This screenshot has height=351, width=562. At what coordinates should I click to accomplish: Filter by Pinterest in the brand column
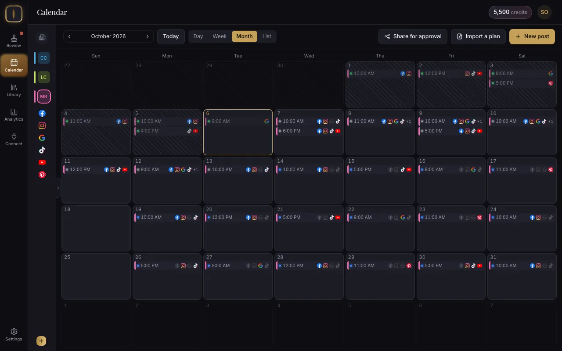click(42, 175)
